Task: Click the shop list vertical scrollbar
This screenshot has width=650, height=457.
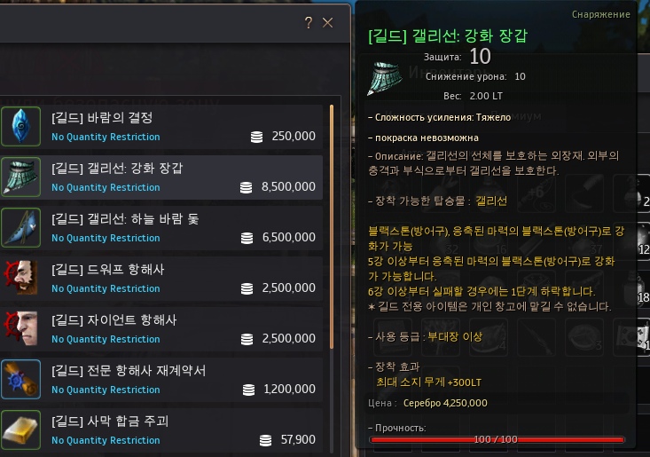Action: (x=332, y=227)
